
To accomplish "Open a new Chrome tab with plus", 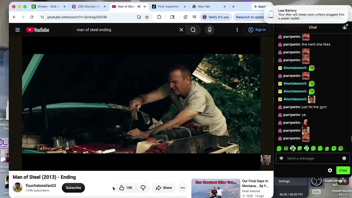I will coord(233,7).
